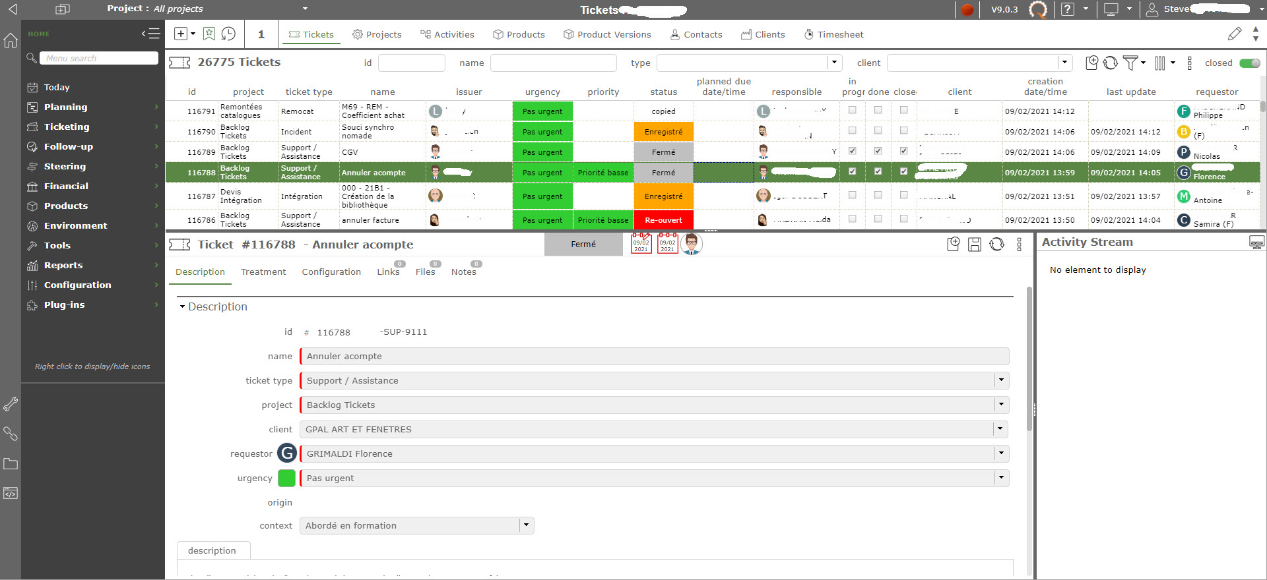Click the red bug report icon
This screenshot has width=1267, height=580.
click(x=967, y=9)
